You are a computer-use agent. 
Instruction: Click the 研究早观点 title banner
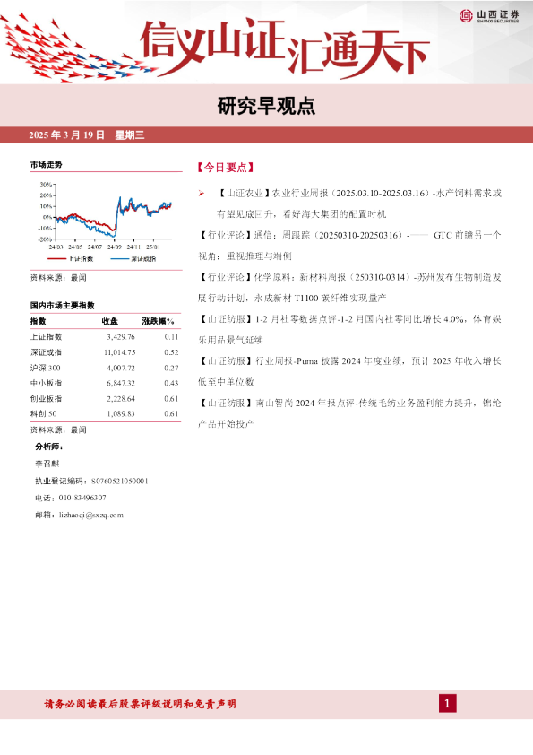pos(267,106)
